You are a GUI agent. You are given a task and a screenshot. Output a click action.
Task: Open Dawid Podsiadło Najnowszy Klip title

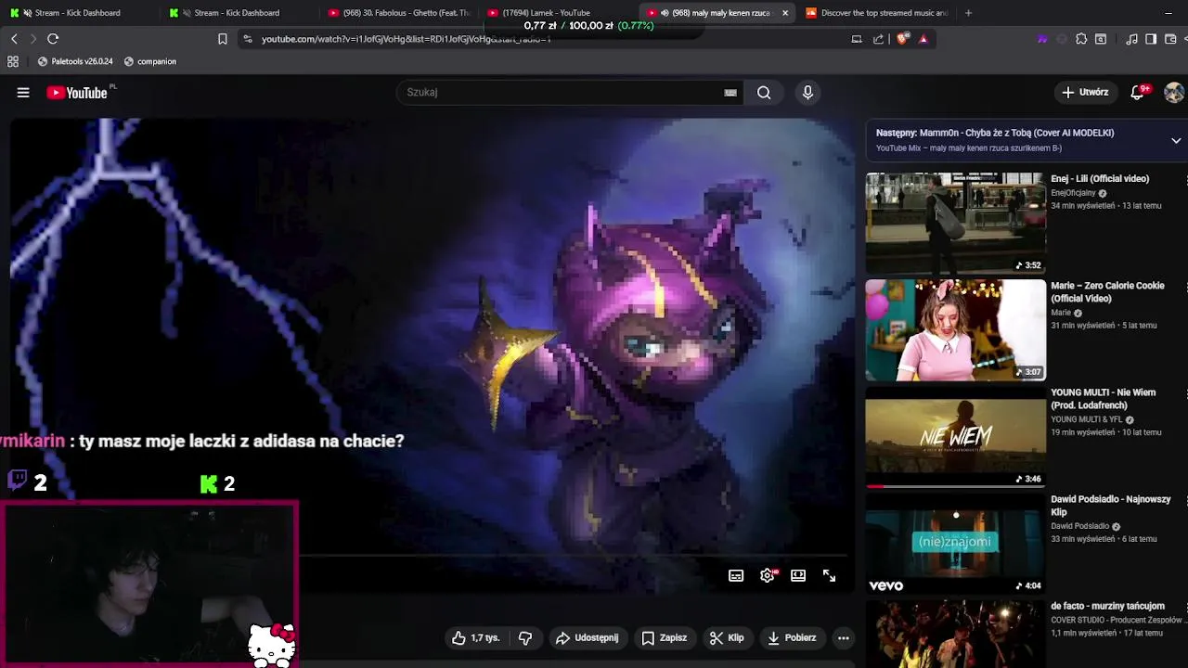(1110, 506)
